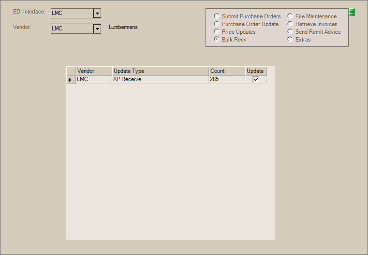Image resolution: width=368 pixels, height=255 pixels.
Task: Click the LMC cell in the grid
Action: pyautogui.click(x=94, y=80)
